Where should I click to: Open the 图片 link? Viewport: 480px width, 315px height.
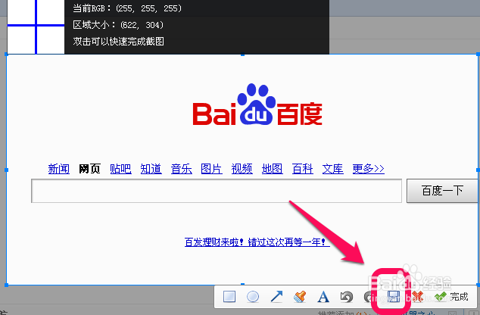(x=211, y=169)
